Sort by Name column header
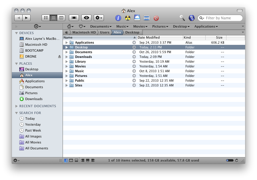Viewport: 257px width, 180px height. tap(100, 37)
